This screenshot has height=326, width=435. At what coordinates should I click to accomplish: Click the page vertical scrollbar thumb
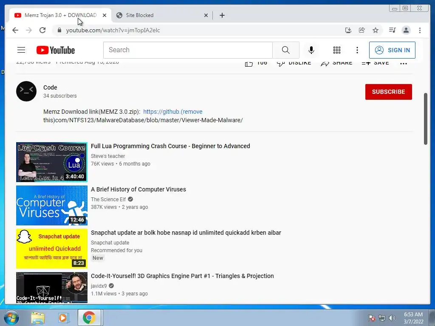click(426, 119)
